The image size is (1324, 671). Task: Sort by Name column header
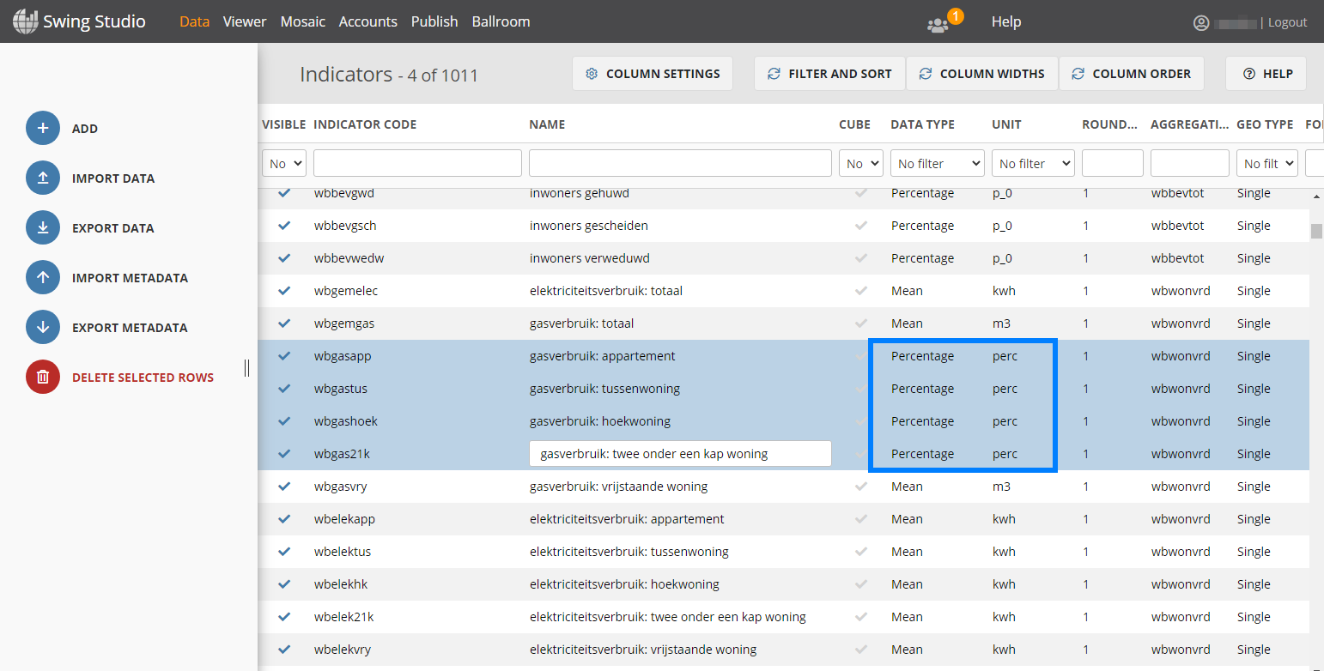point(547,124)
